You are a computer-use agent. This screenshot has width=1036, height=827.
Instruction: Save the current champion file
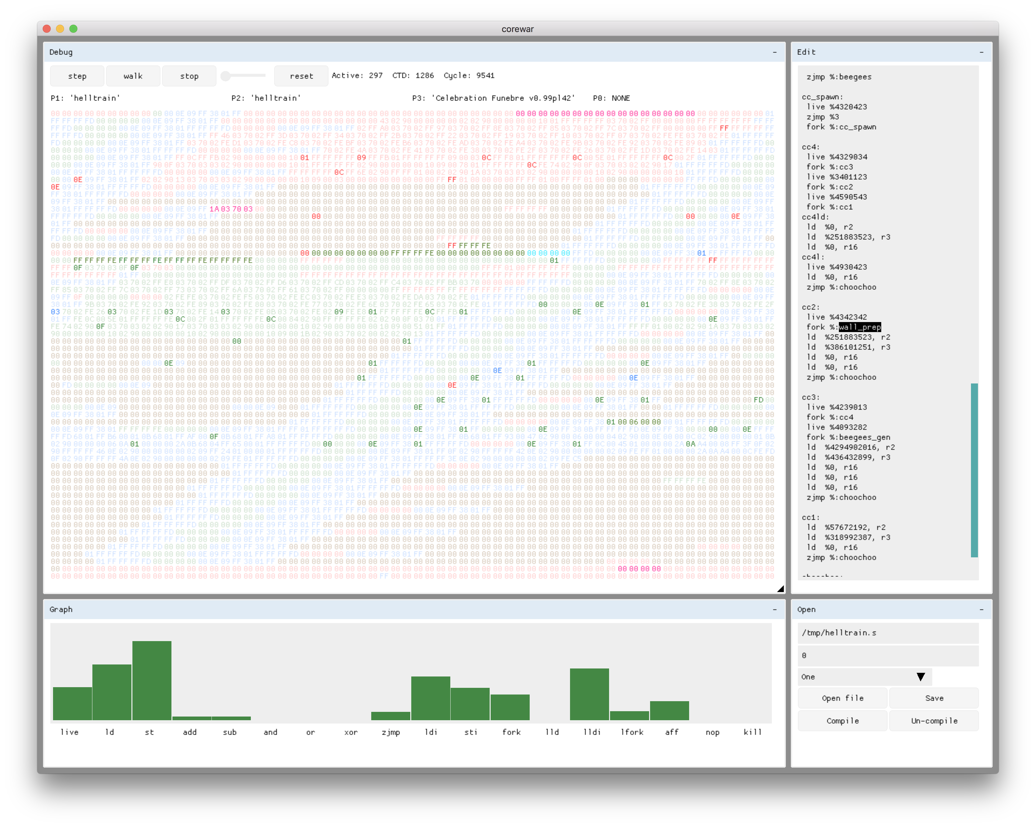click(x=934, y=698)
